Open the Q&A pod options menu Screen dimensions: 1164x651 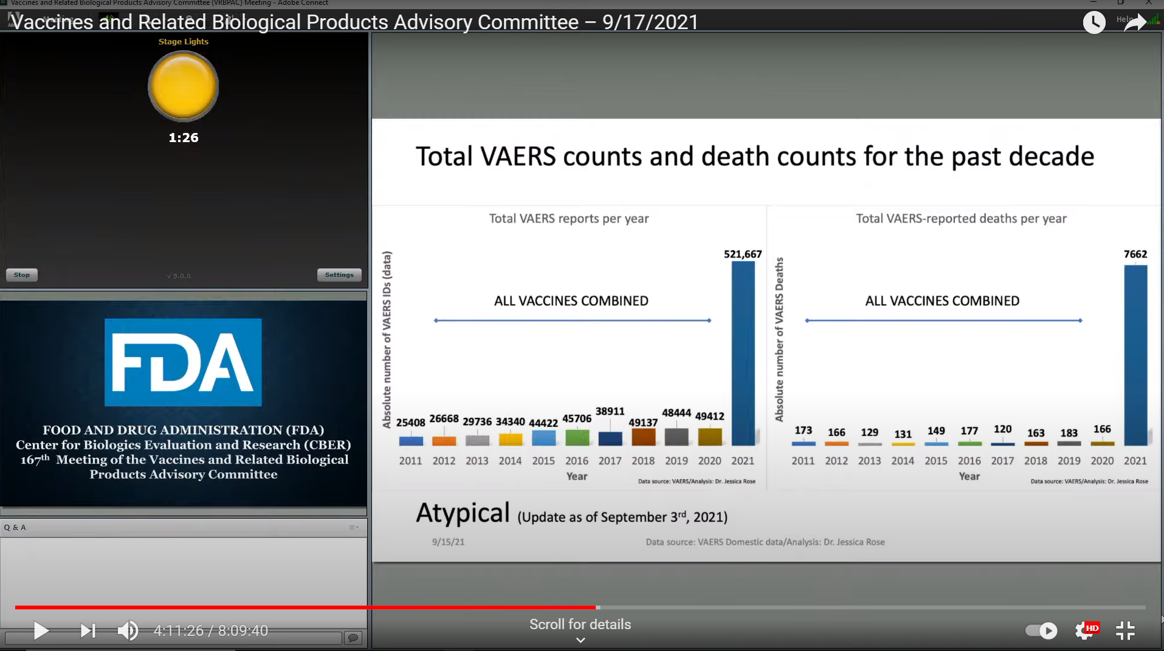pos(354,527)
